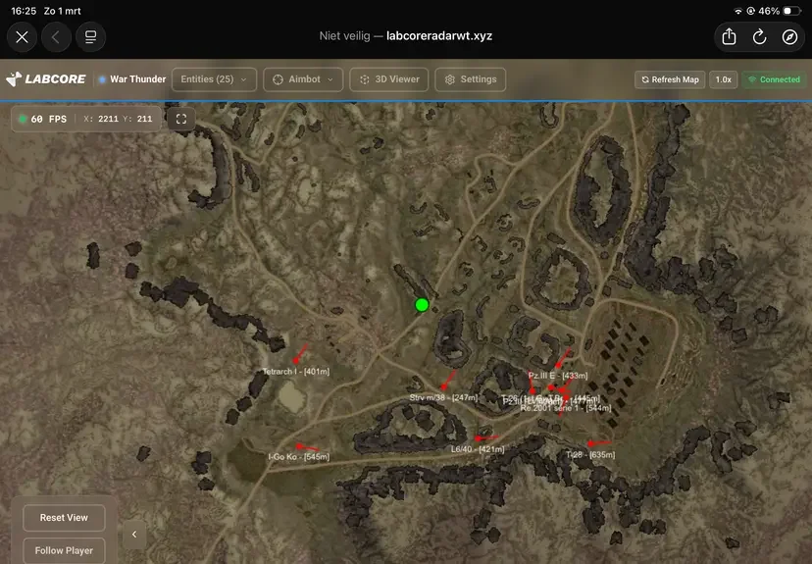
Task: Click the Refresh Map button
Action: pyautogui.click(x=670, y=79)
